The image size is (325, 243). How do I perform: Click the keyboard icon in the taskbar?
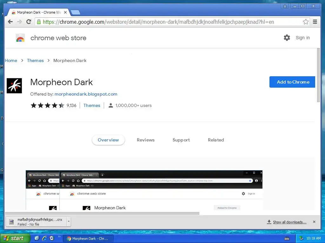point(287,239)
